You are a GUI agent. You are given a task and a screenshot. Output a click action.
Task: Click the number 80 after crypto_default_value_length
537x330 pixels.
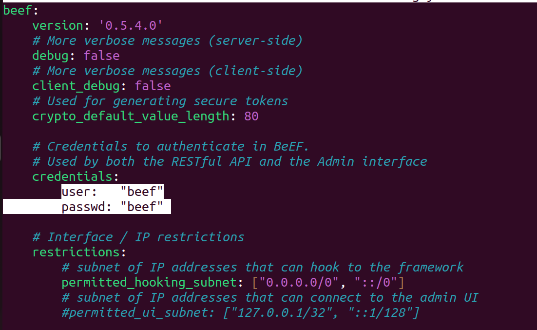tap(251, 116)
